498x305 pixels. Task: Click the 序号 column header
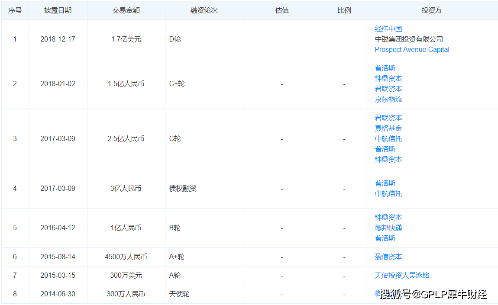pyautogui.click(x=15, y=10)
